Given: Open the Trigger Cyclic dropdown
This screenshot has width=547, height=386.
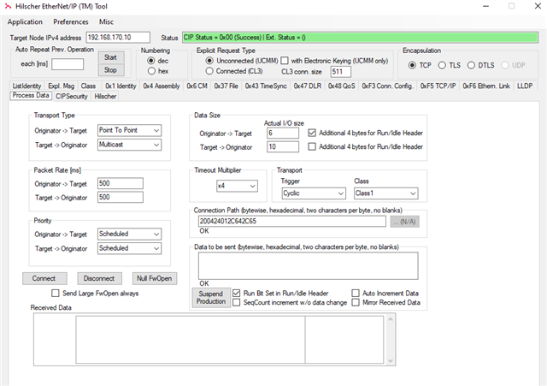Looking at the screenshot, I should [x=314, y=193].
